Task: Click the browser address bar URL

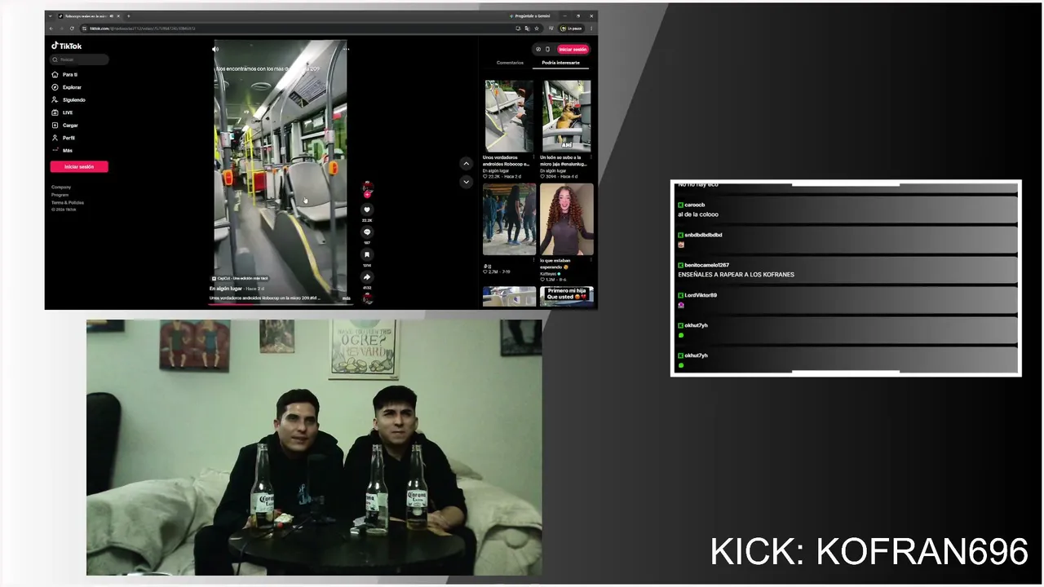Action: 143,29
